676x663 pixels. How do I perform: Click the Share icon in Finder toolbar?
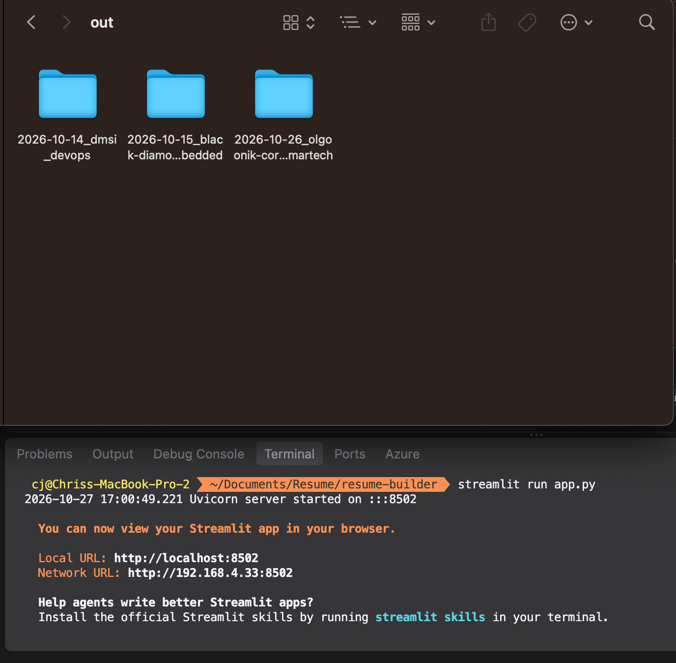click(488, 22)
